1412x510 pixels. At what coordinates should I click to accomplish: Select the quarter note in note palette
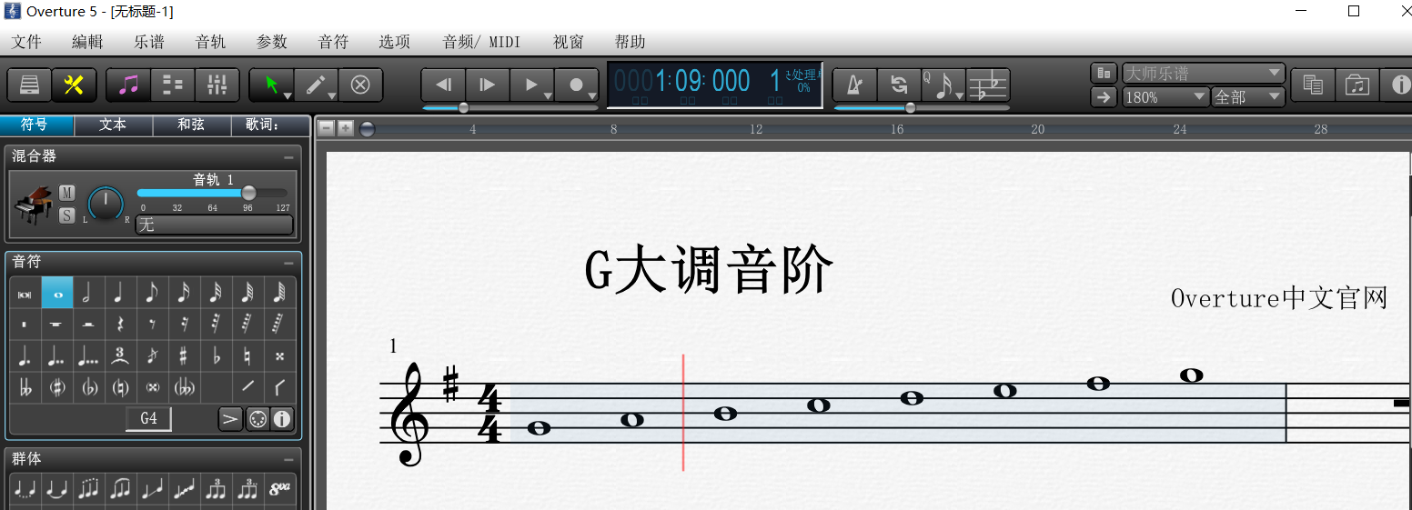point(120,293)
